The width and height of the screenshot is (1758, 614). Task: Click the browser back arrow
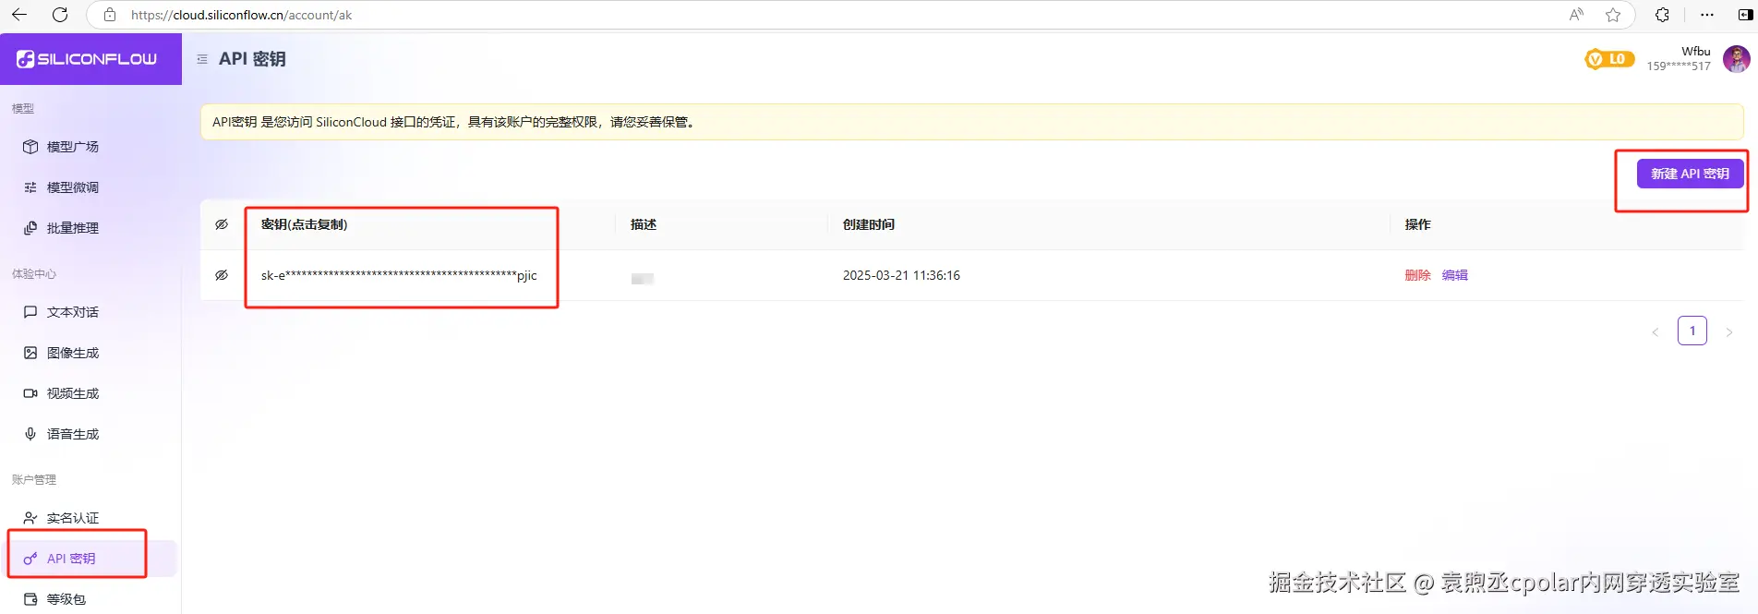[19, 15]
